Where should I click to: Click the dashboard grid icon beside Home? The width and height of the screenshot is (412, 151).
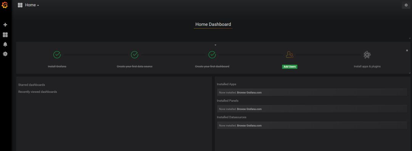coord(20,5)
